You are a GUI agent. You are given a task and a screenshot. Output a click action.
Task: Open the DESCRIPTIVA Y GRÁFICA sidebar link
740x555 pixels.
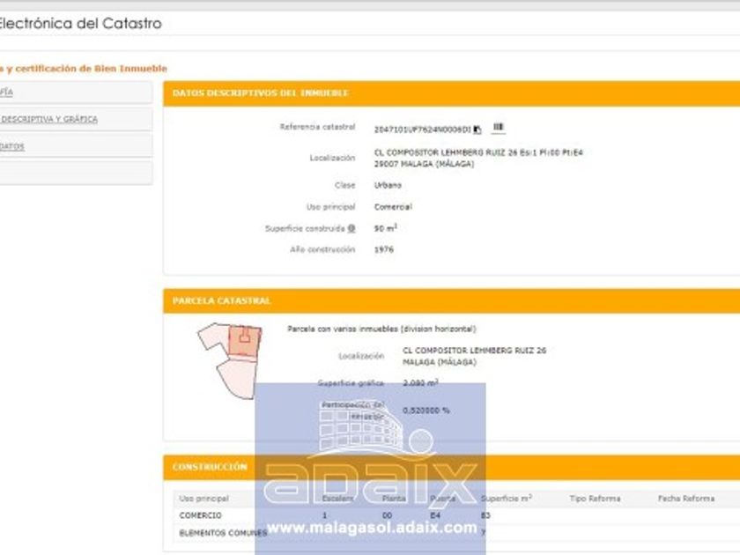click(49, 120)
